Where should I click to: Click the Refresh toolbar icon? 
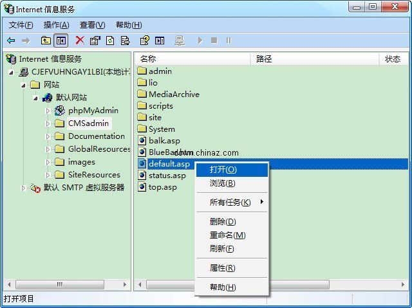tap(110, 41)
